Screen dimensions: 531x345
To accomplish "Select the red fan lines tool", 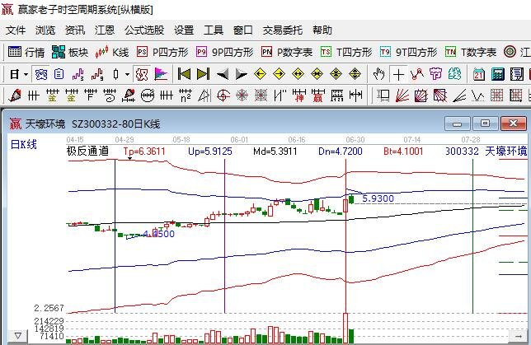I will [402, 96].
